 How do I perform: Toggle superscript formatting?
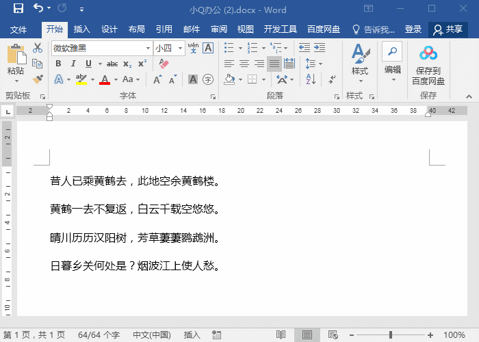[x=142, y=64]
